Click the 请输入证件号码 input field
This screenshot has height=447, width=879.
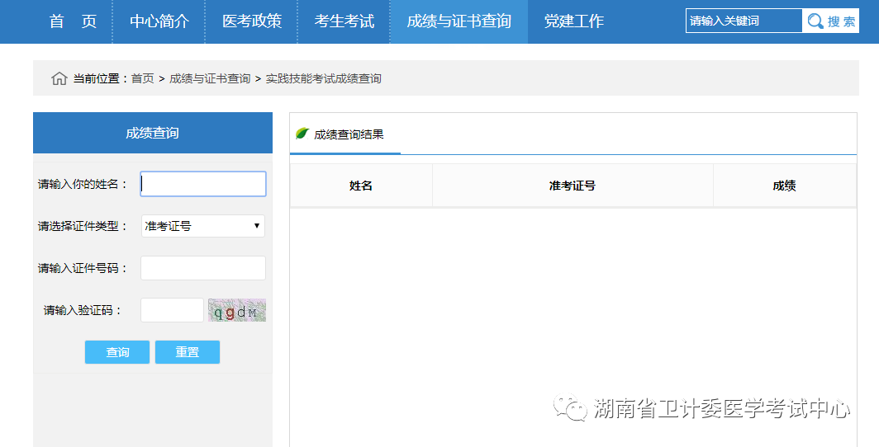click(x=203, y=268)
